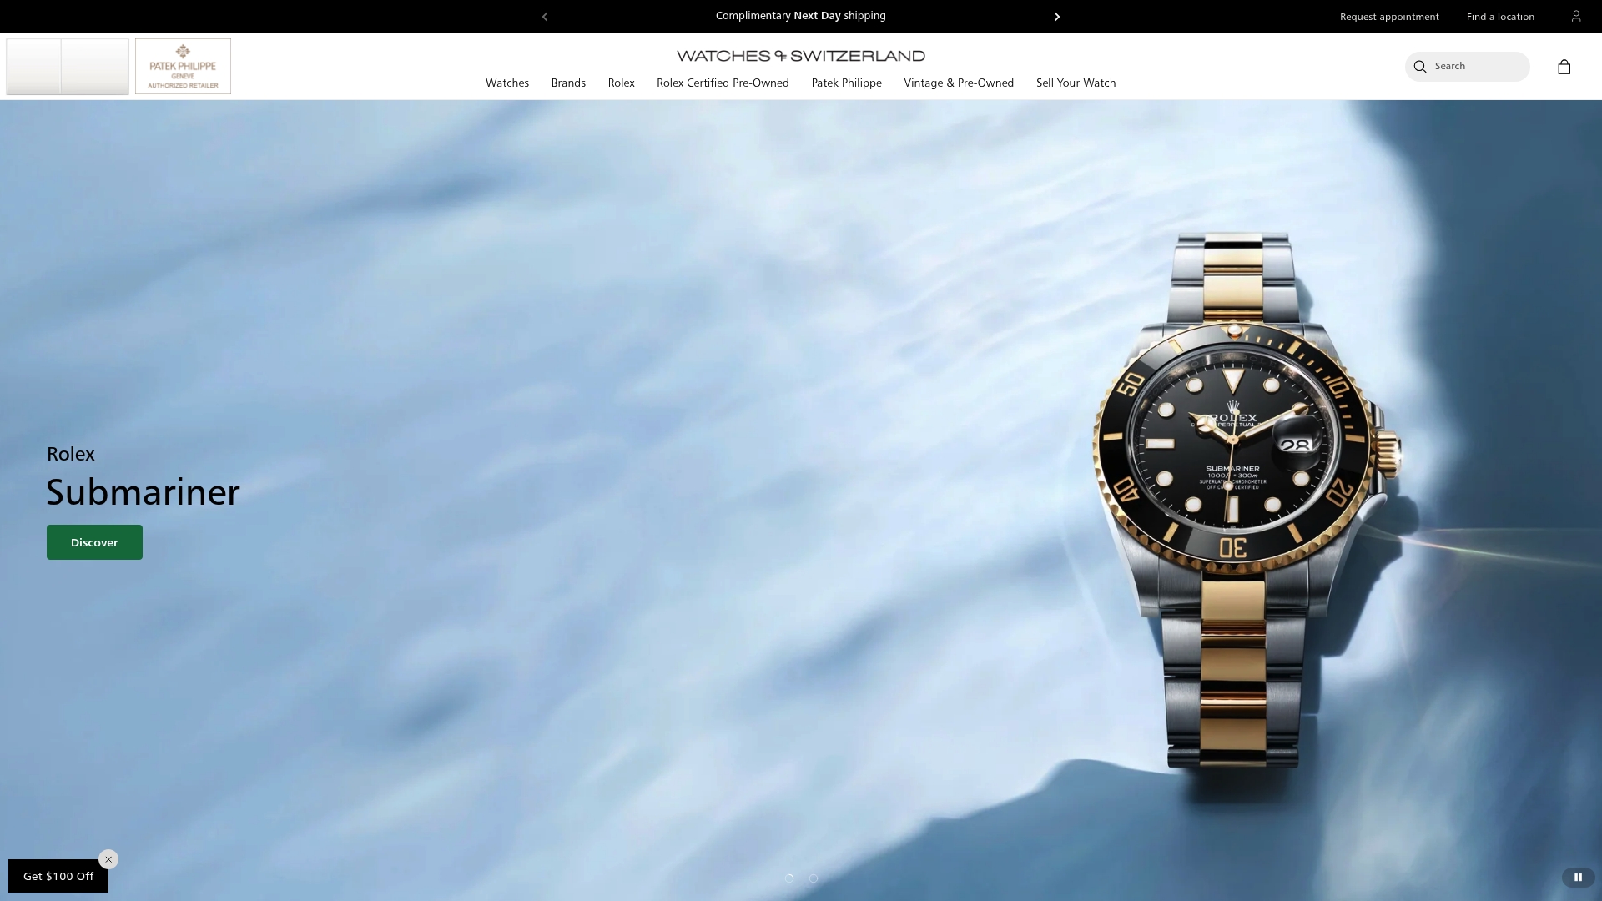Screen dimensions: 1602x901
Task: Click inside the Search field
Action: point(1477,67)
